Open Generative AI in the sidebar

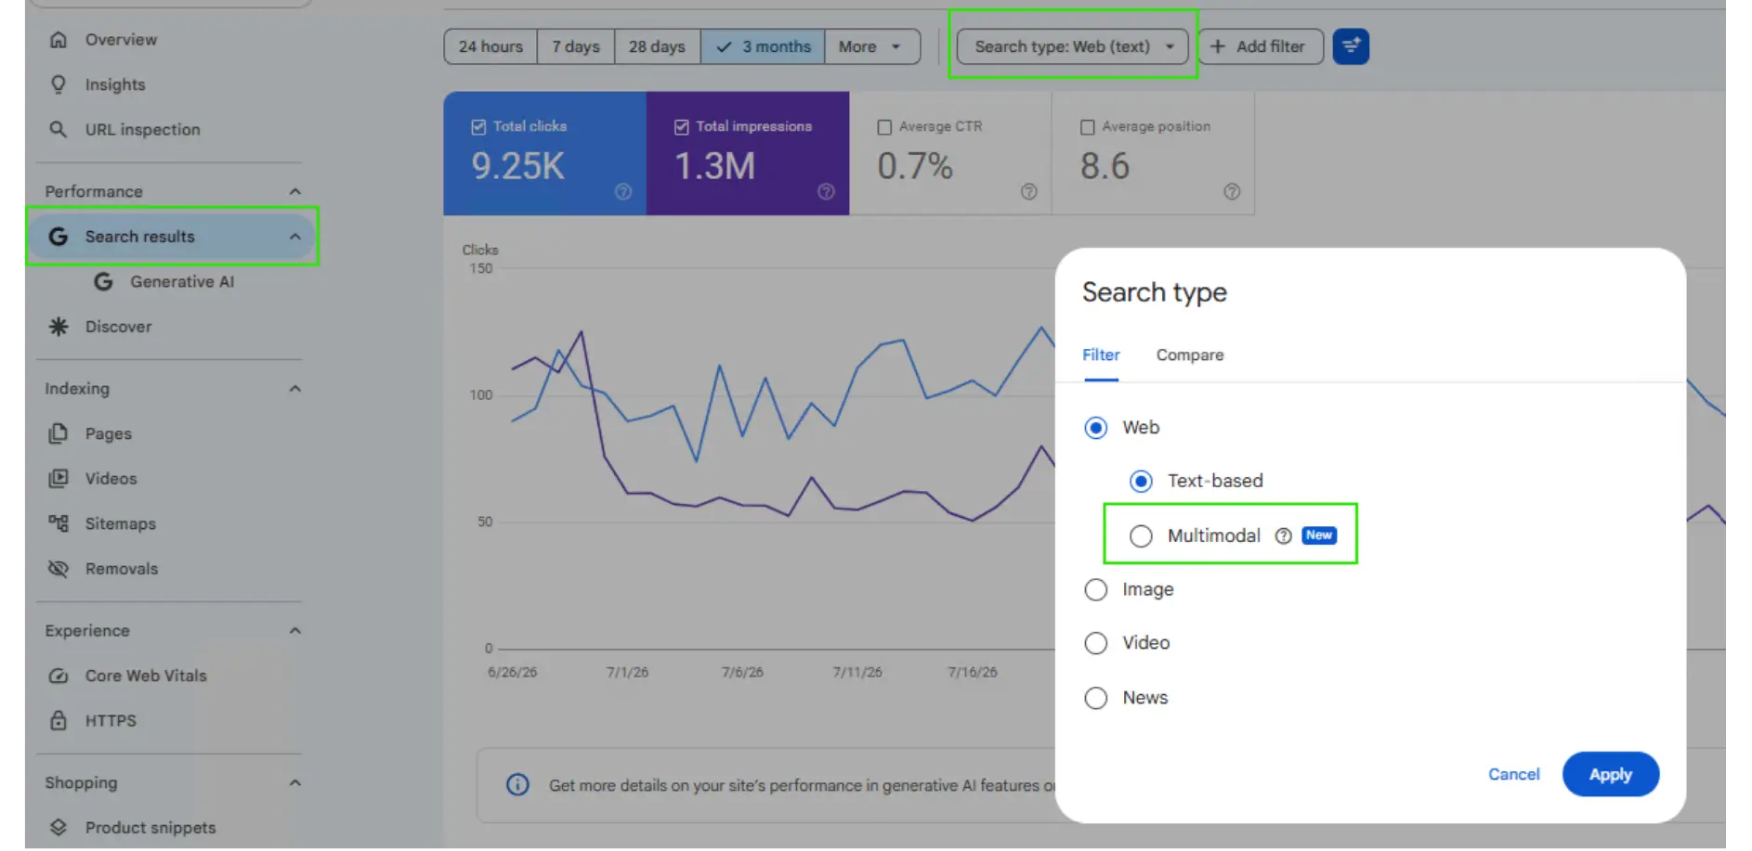182,281
